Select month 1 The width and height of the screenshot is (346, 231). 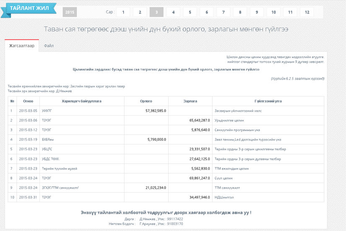[x=123, y=12]
